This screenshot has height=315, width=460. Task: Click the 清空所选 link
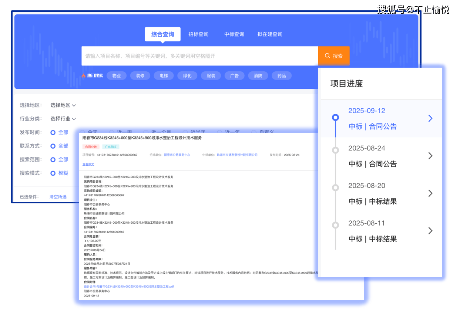[x=58, y=197]
